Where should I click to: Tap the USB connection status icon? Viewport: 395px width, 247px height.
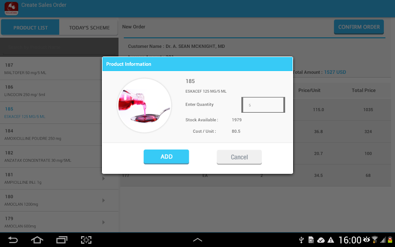point(301,240)
